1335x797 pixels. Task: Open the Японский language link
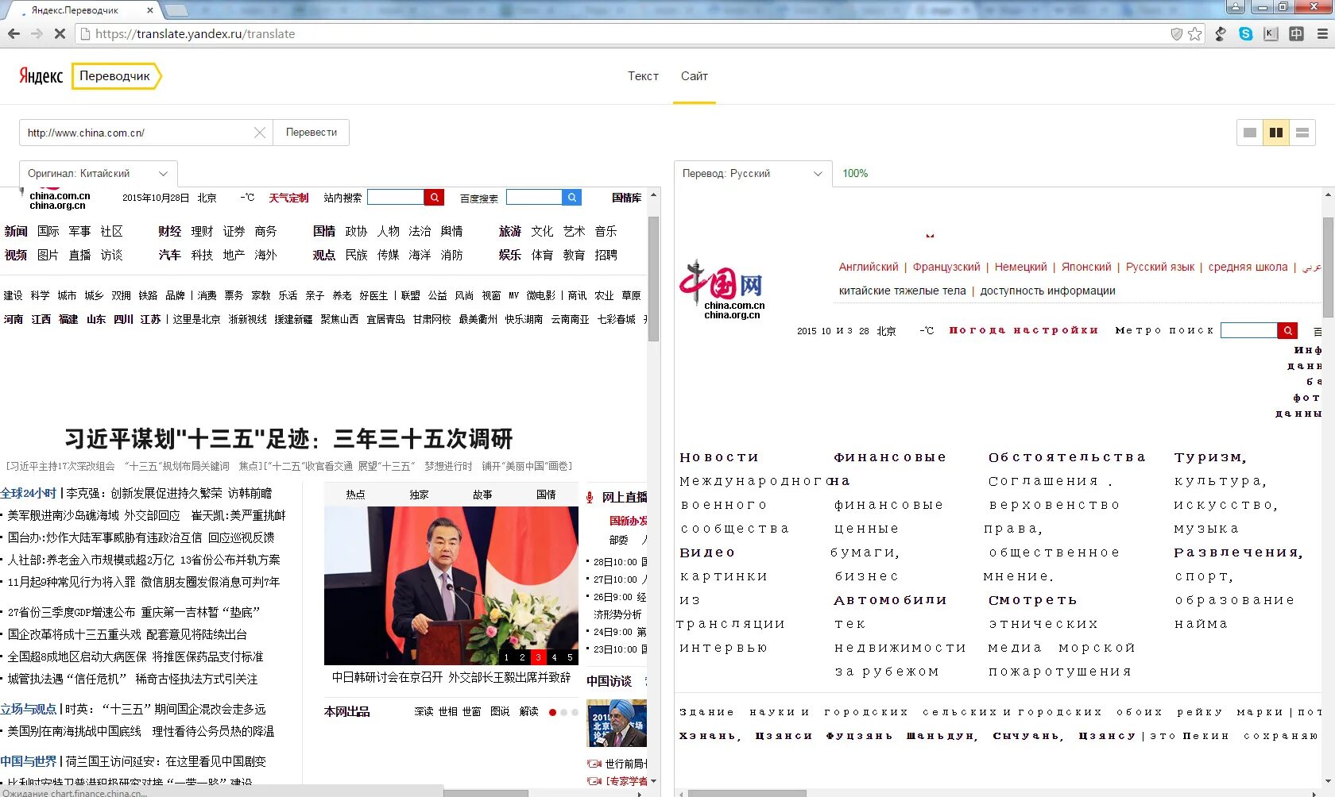[1086, 268]
